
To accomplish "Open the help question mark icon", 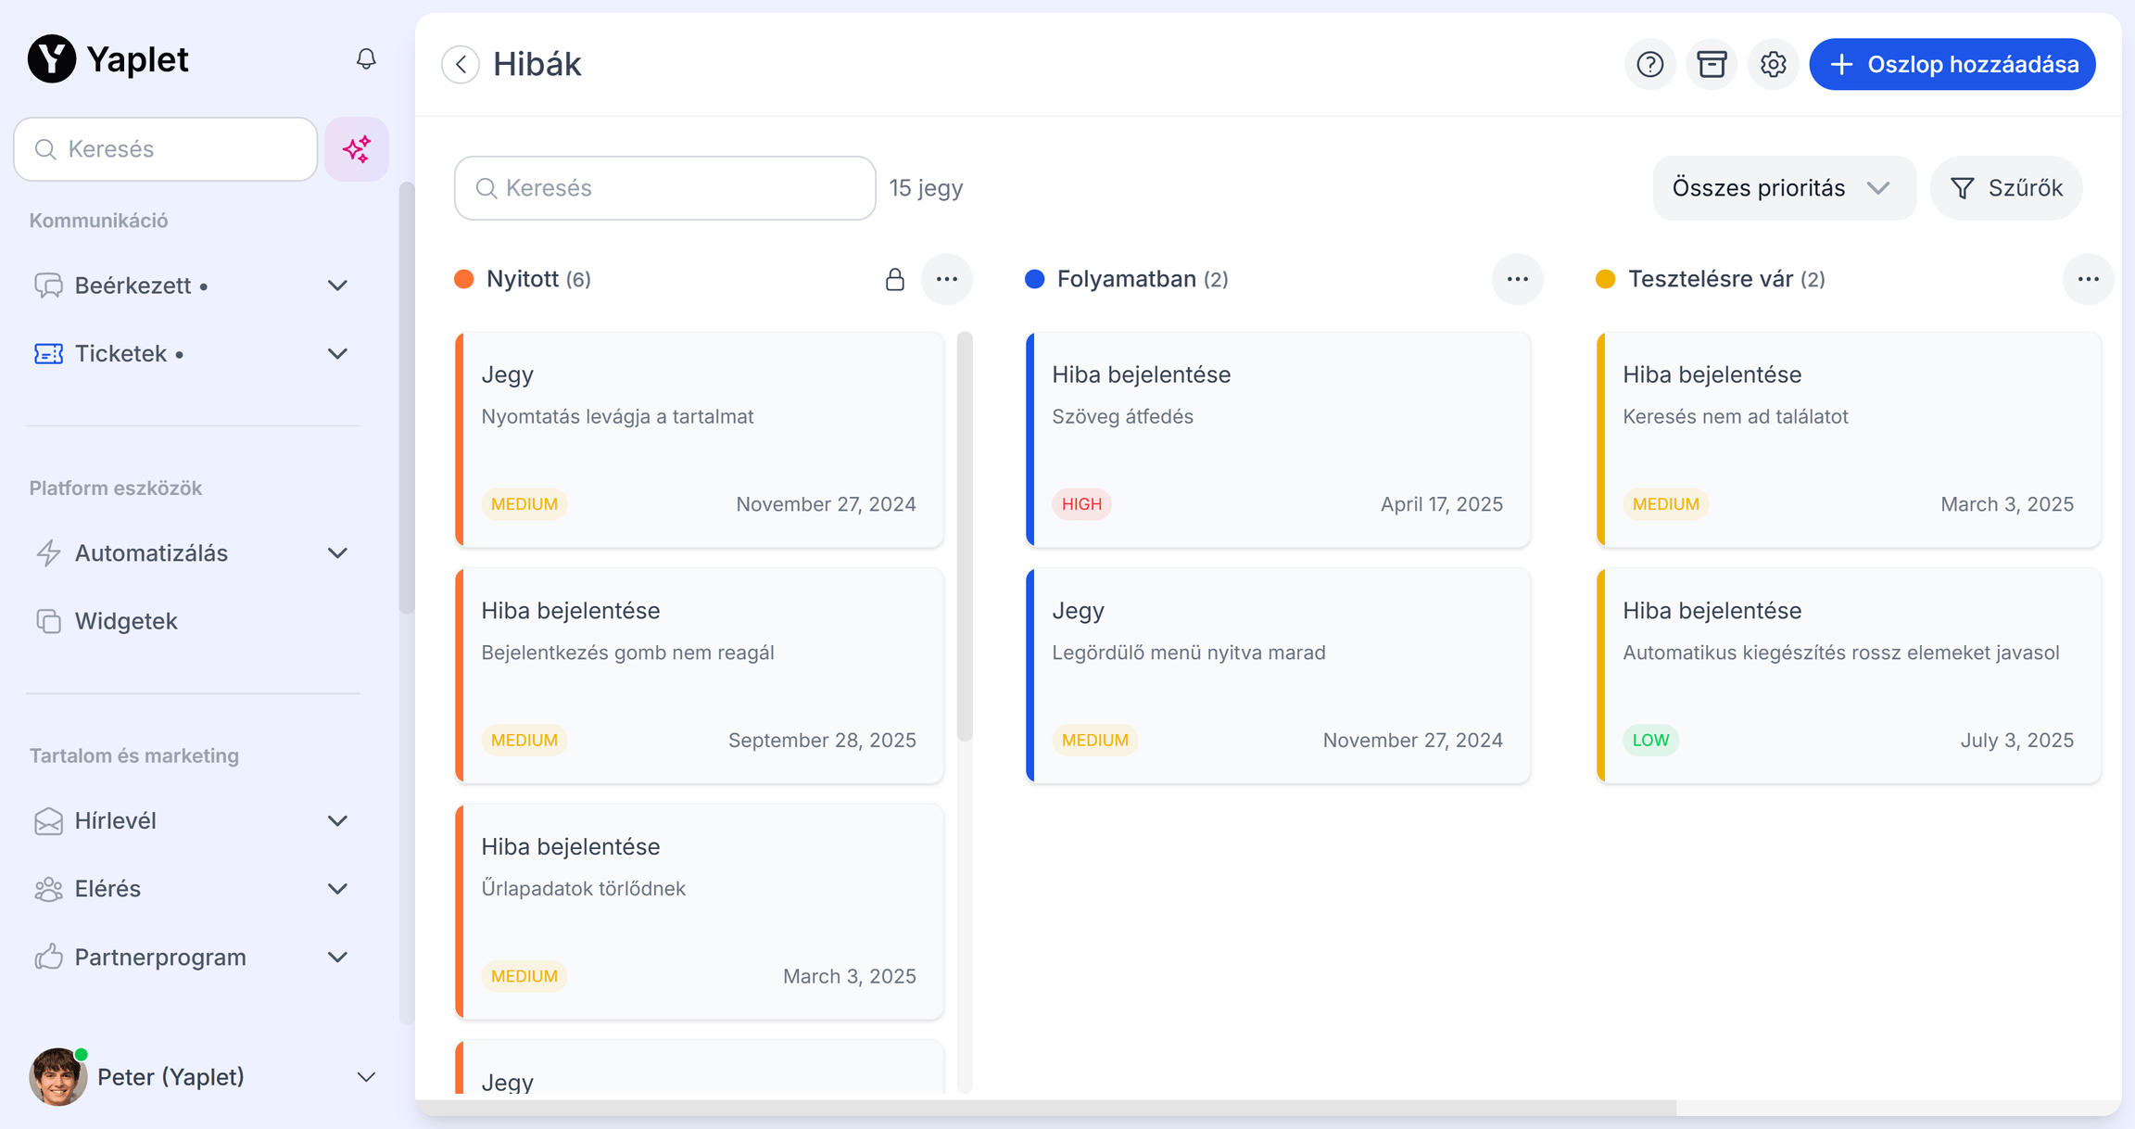I will [x=1649, y=65].
